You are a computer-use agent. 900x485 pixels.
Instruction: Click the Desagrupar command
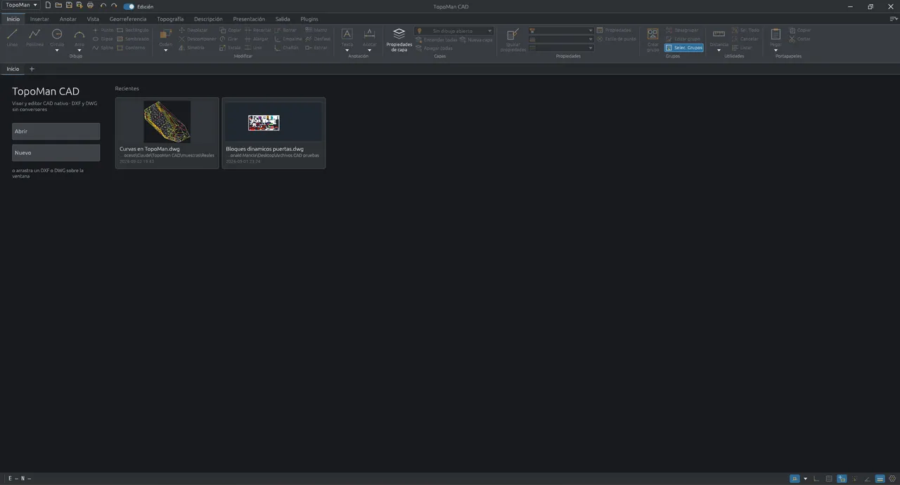[683, 30]
